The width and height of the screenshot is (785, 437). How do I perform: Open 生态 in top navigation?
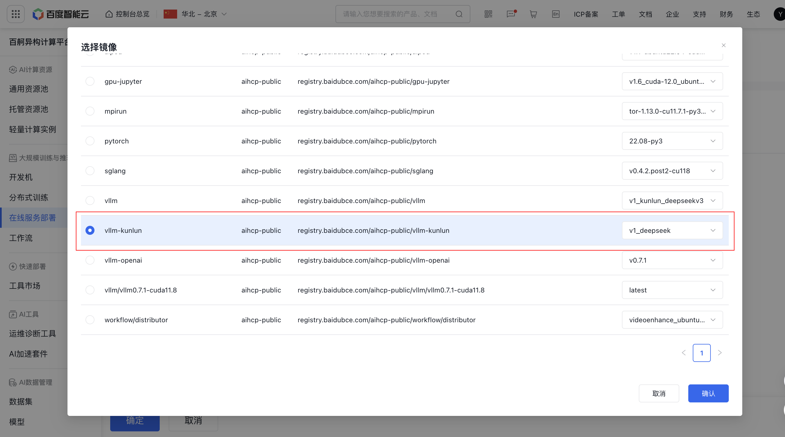coord(753,14)
